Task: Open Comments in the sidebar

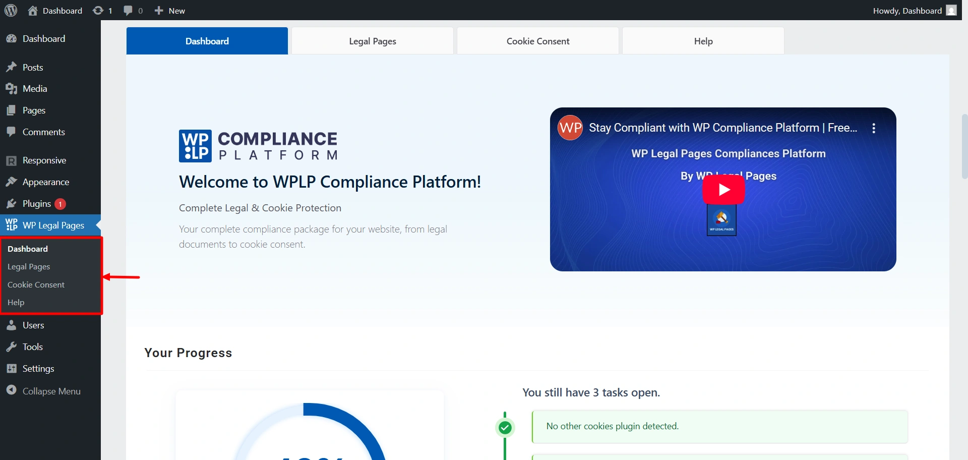Action: (44, 132)
